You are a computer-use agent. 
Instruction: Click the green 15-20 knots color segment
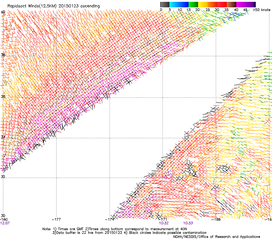193,4
